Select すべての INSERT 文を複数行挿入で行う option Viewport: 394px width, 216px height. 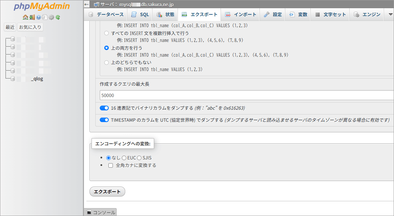click(107, 33)
